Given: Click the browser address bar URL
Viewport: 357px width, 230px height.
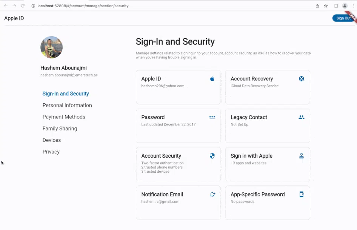Looking at the screenshot, I should coord(83,6).
